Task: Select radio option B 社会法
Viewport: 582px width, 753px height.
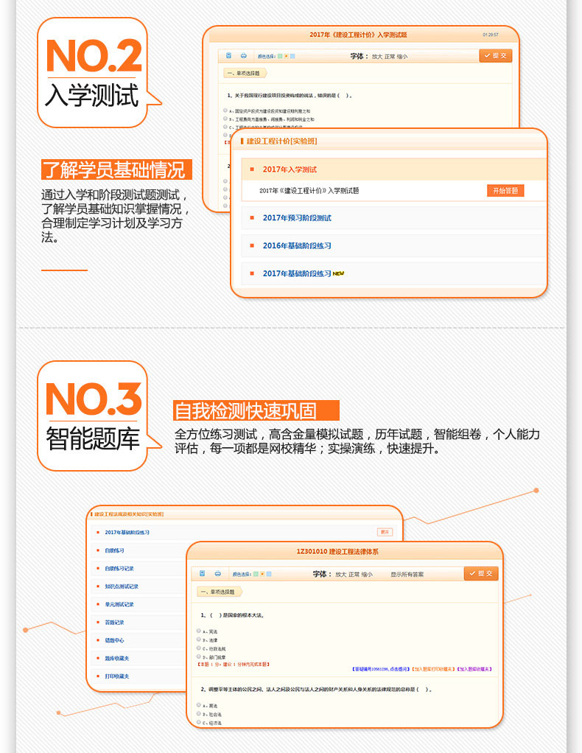Action: (199, 714)
